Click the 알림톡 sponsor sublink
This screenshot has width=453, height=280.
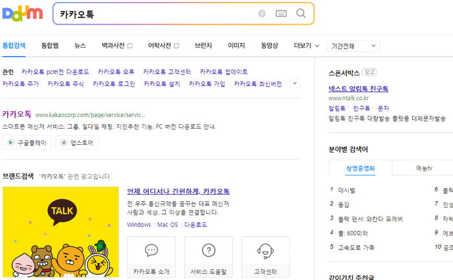(337, 108)
